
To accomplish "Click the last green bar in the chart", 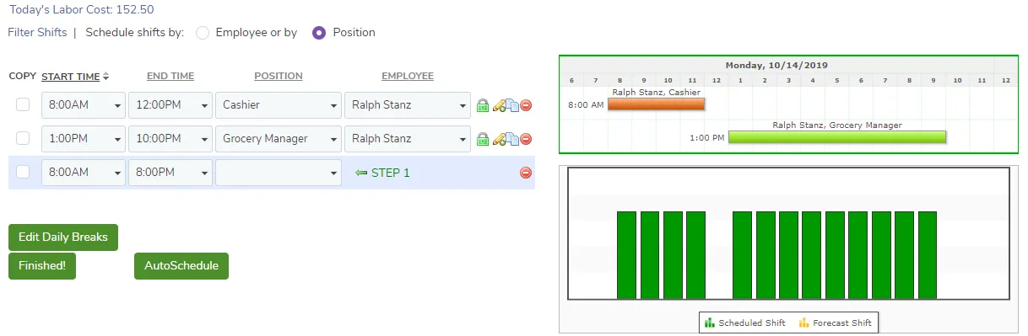I will 928,255.
